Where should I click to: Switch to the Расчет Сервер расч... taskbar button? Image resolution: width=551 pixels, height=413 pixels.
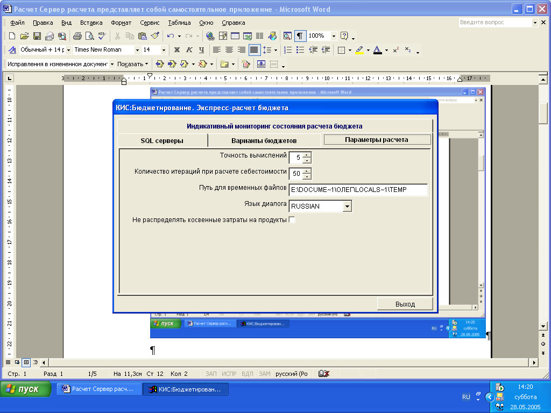(x=99, y=389)
